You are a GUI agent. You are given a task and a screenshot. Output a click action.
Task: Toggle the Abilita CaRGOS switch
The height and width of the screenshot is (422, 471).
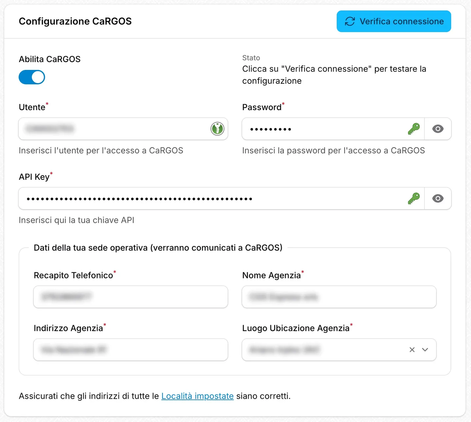(32, 77)
